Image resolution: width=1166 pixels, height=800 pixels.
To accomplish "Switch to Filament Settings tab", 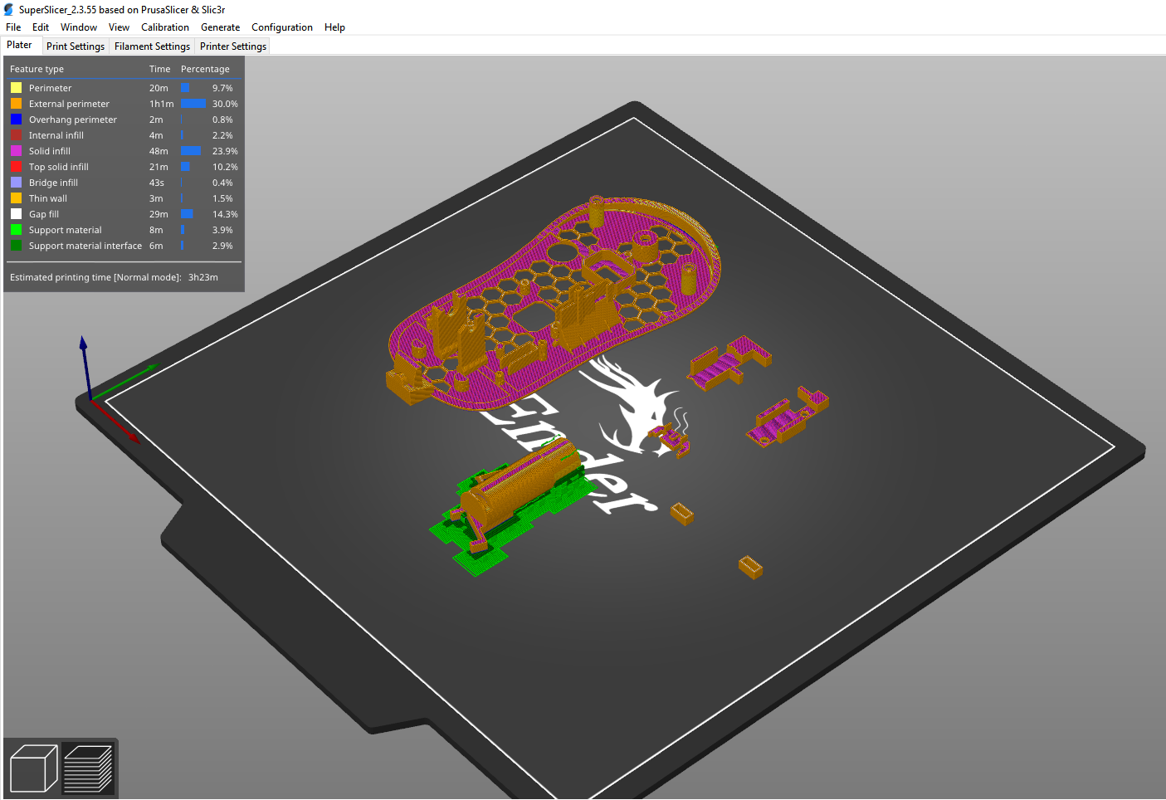I will tap(152, 46).
